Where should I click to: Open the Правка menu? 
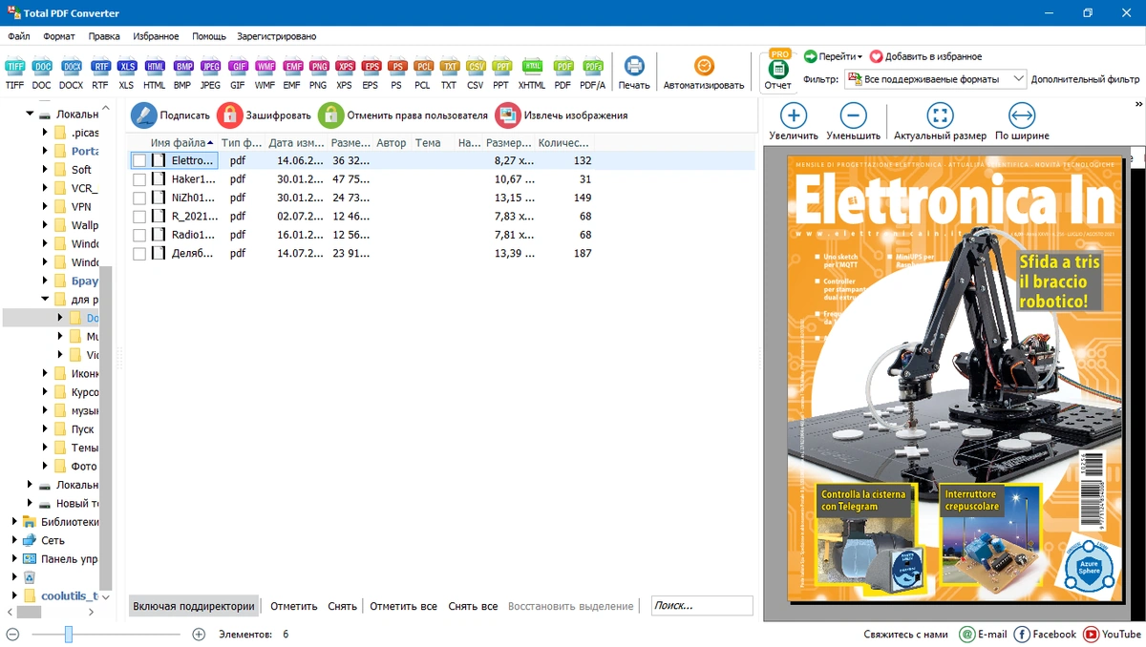(104, 36)
